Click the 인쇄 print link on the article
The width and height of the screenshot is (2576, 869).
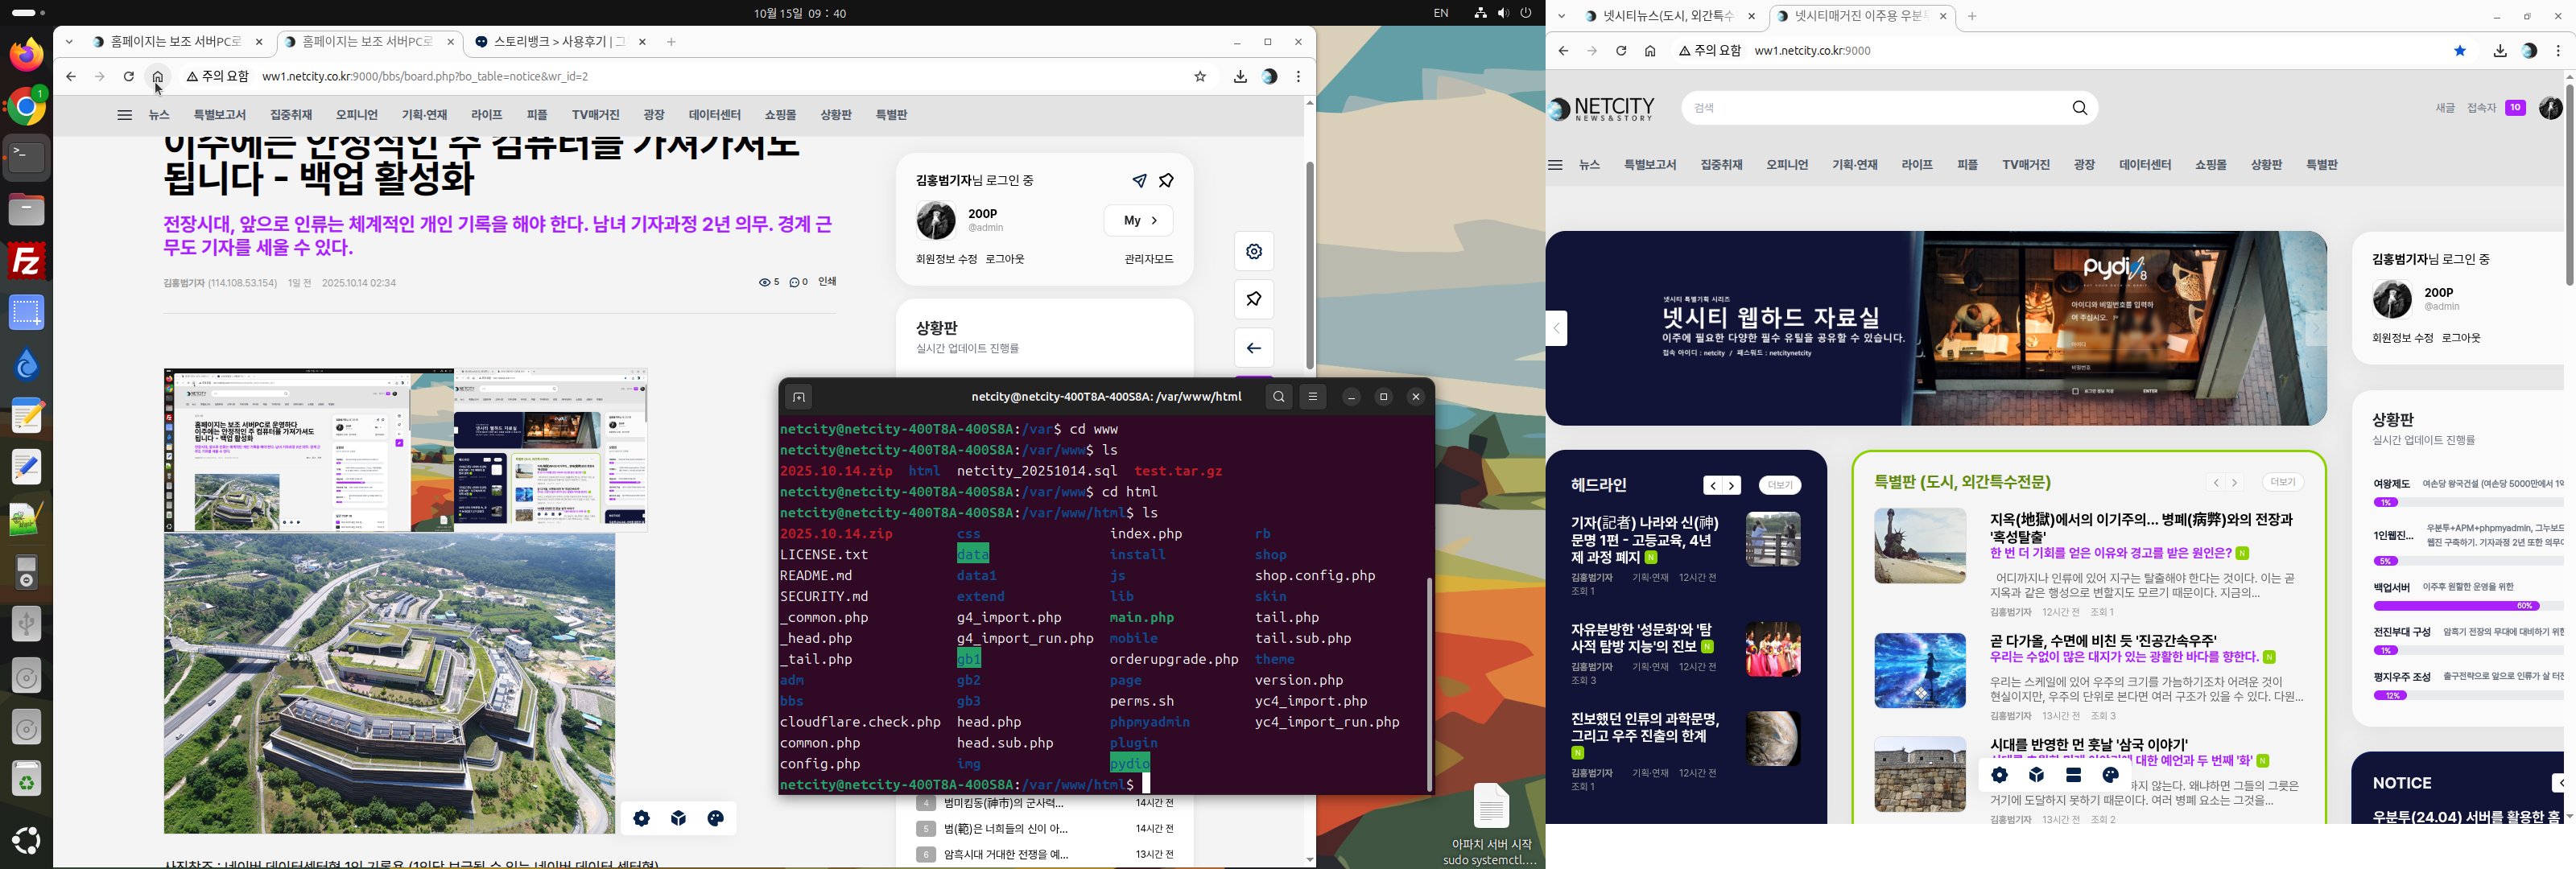coord(827,282)
